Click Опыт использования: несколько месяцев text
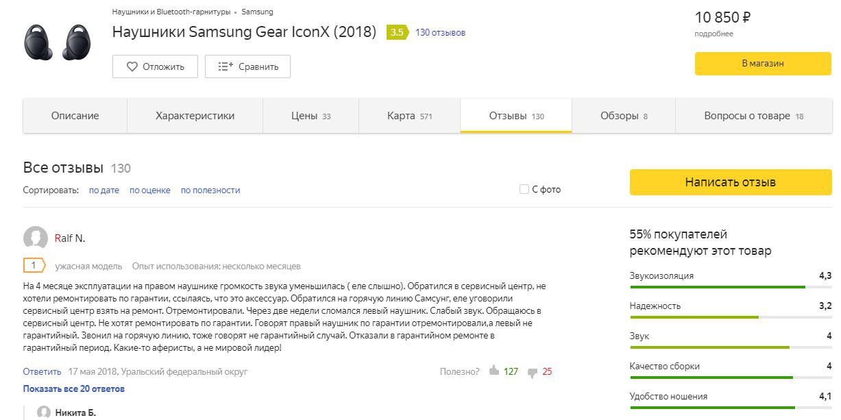The height and width of the screenshot is (420, 841). 216,266
